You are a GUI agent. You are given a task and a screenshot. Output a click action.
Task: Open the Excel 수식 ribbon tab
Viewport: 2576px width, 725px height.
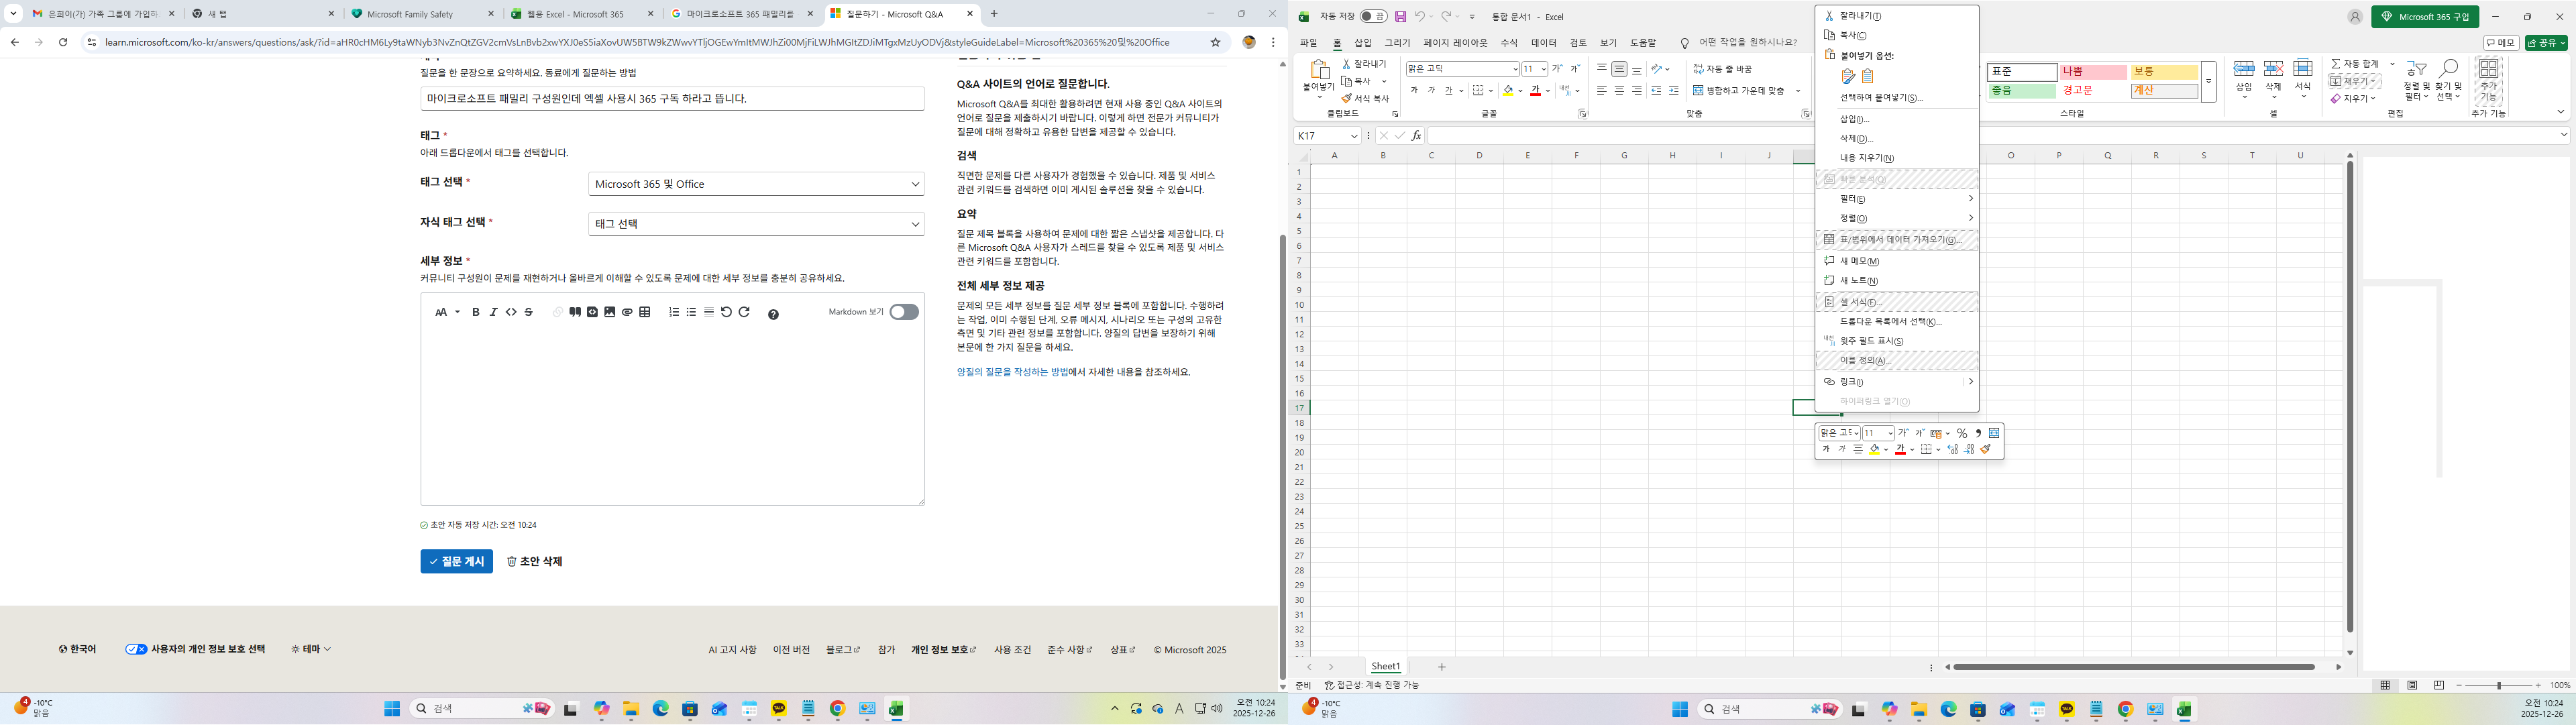(x=1508, y=43)
